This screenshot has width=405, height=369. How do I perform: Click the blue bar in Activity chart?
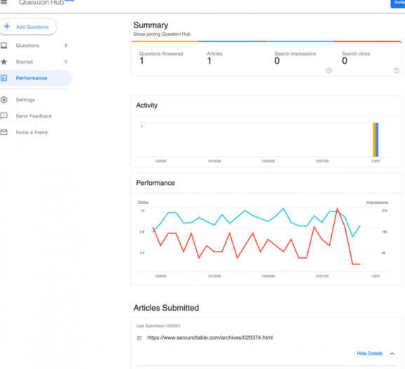pyautogui.click(x=377, y=140)
